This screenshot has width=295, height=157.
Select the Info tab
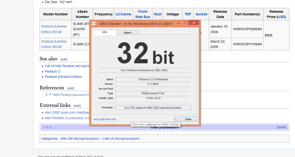[105, 32]
